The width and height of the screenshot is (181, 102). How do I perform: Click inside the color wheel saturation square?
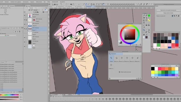[130, 34]
